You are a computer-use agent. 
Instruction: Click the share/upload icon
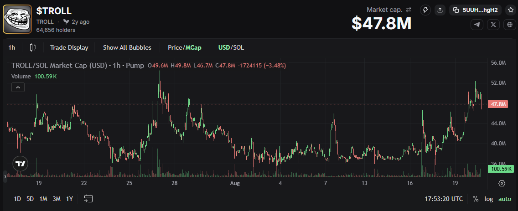coord(440,10)
